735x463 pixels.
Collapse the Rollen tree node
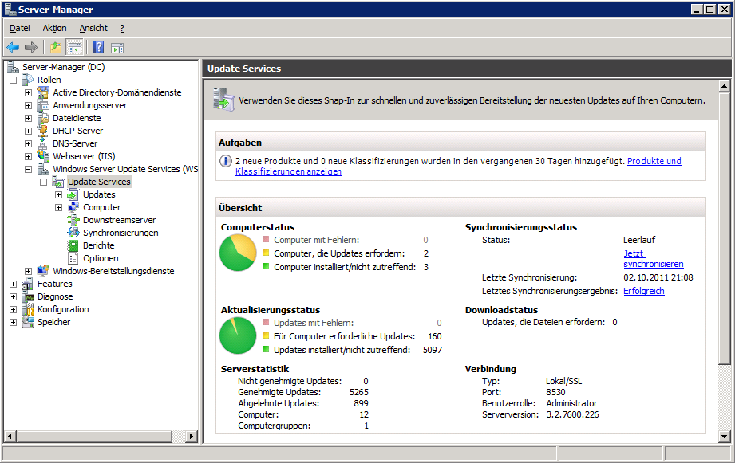pyautogui.click(x=13, y=80)
